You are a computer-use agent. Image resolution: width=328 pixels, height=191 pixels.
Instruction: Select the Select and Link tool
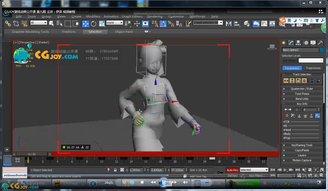pos(8,23)
